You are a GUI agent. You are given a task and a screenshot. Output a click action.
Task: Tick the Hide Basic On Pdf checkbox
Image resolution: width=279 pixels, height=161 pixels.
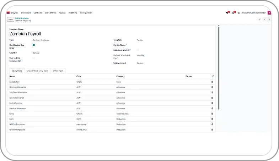(x=138, y=50)
